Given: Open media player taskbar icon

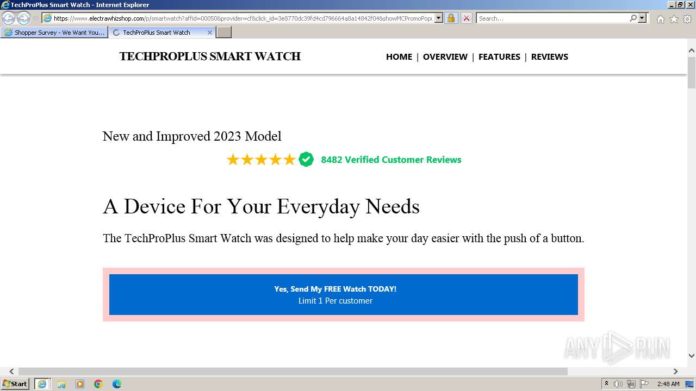Looking at the screenshot, I should (80, 384).
